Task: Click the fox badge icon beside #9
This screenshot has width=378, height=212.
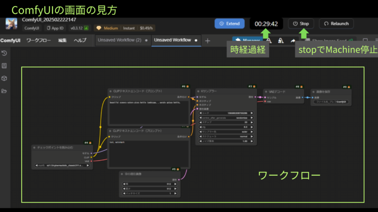Action: pyautogui.click(x=349, y=87)
